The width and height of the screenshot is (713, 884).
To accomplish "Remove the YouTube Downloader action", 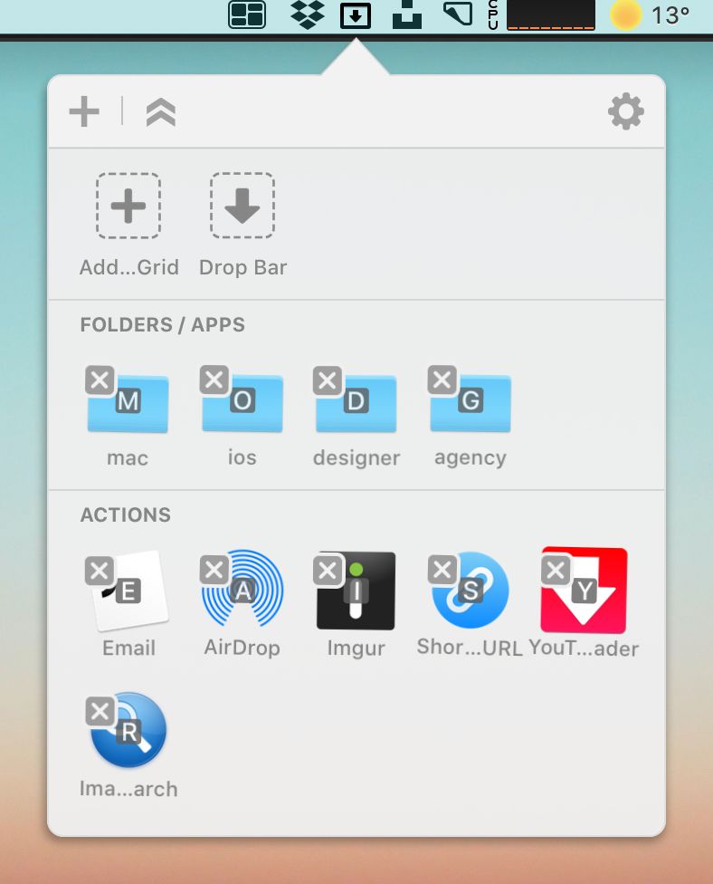I will click(556, 570).
